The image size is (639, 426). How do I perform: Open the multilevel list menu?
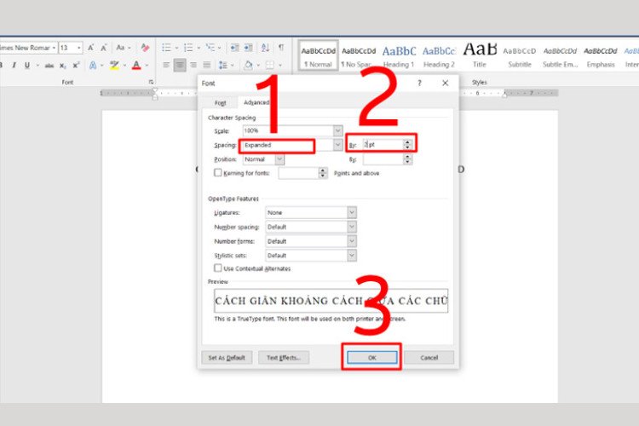tap(210, 48)
